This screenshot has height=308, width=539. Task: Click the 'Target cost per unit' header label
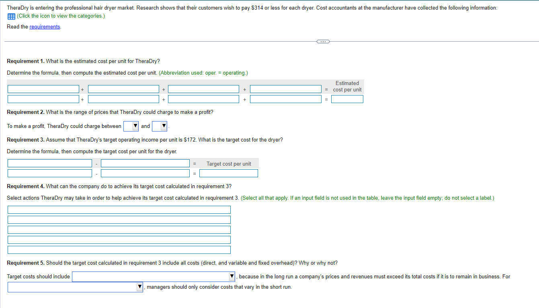point(229,164)
